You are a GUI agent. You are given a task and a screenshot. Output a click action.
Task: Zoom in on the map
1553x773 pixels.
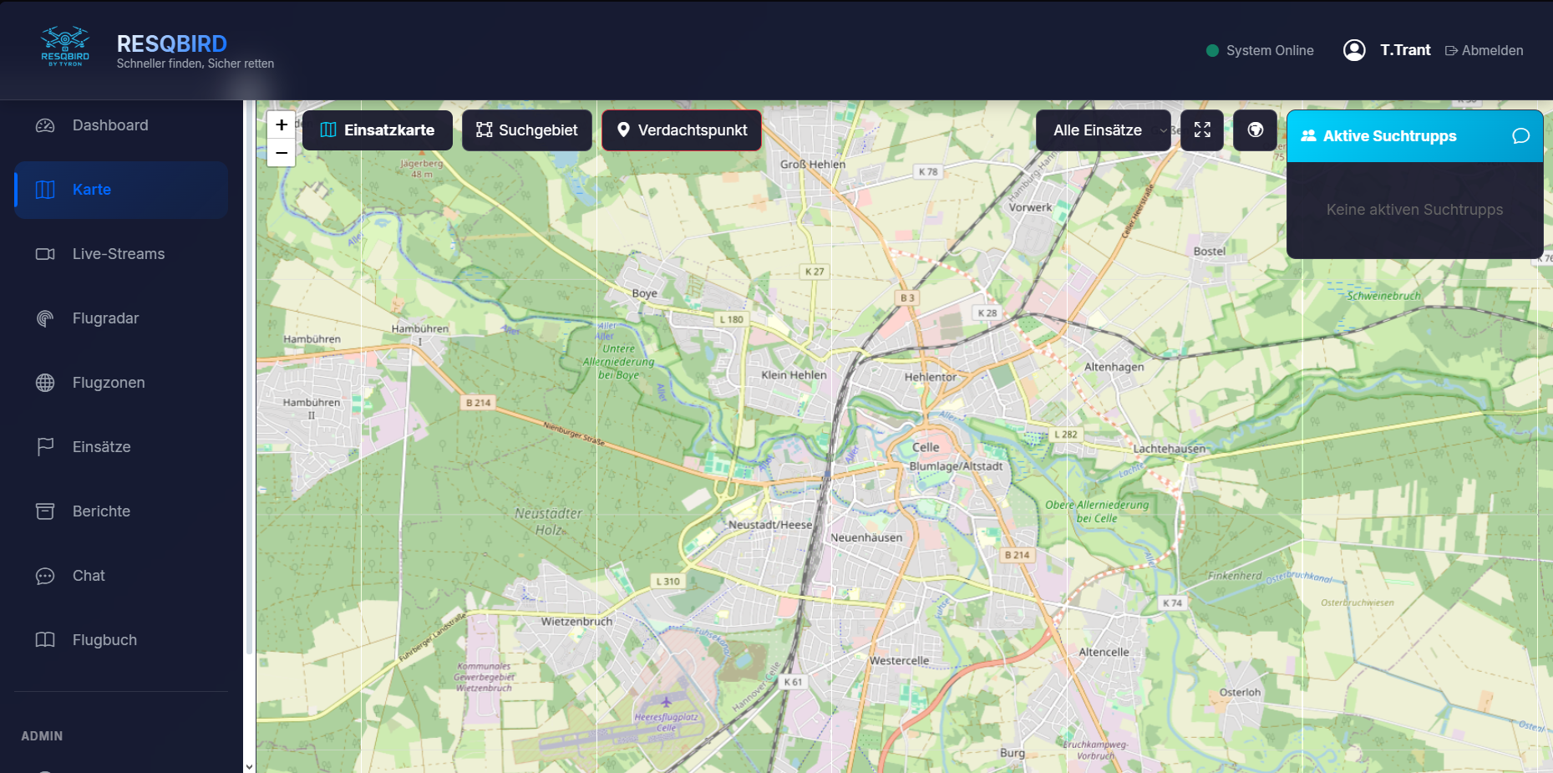coord(282,125)
